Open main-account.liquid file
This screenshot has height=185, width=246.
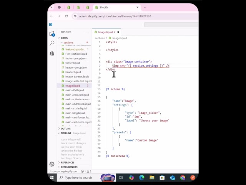77,95
